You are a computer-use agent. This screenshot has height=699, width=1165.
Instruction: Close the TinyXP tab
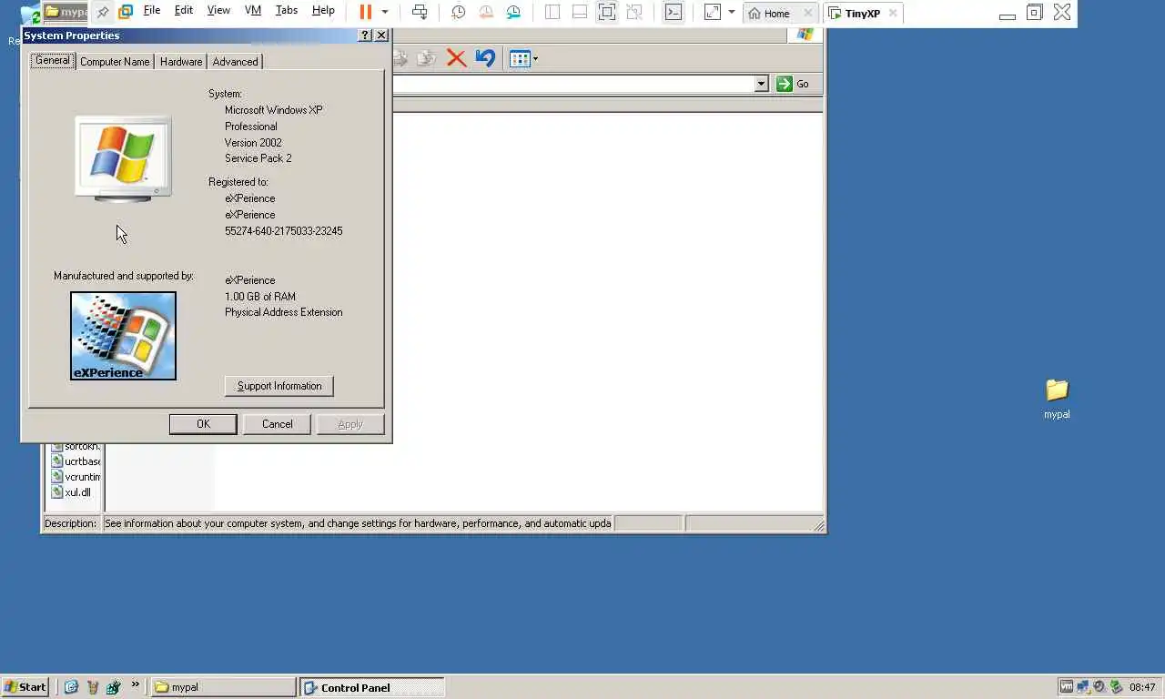click(x=893, y=13)
